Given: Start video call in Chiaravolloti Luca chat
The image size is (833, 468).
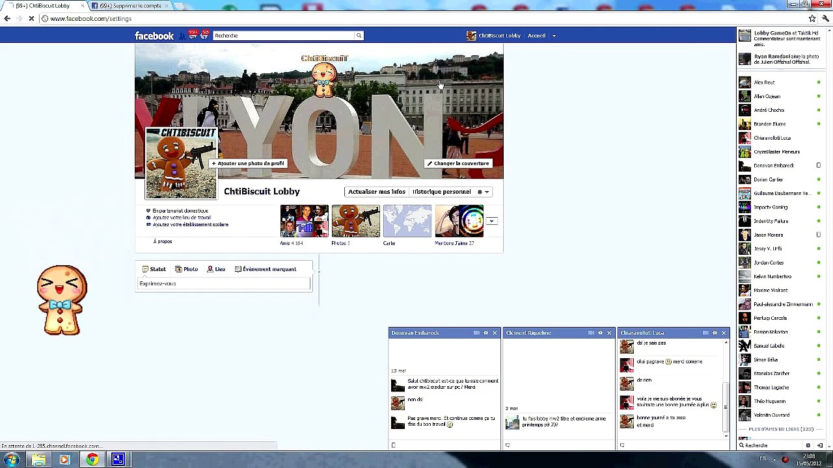Looking at the screenshot, I should tap(705, 333).
